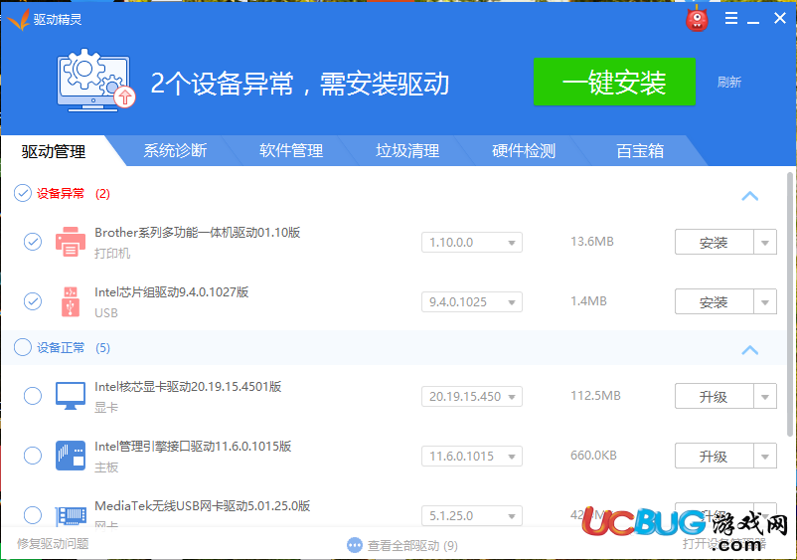This screenshot has height=560, width=797.
Task: Click the MediaTek无线USB网卡驱动5.01.25.0版 title
Action: 203,505
